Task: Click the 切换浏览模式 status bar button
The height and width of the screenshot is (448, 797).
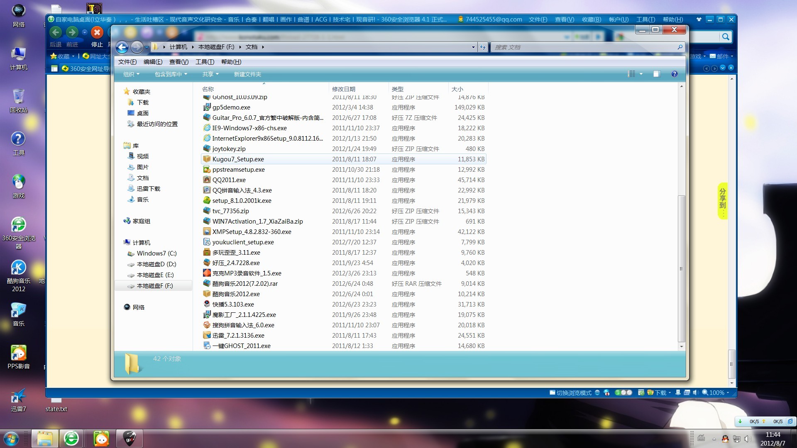Action: point(571,393)
